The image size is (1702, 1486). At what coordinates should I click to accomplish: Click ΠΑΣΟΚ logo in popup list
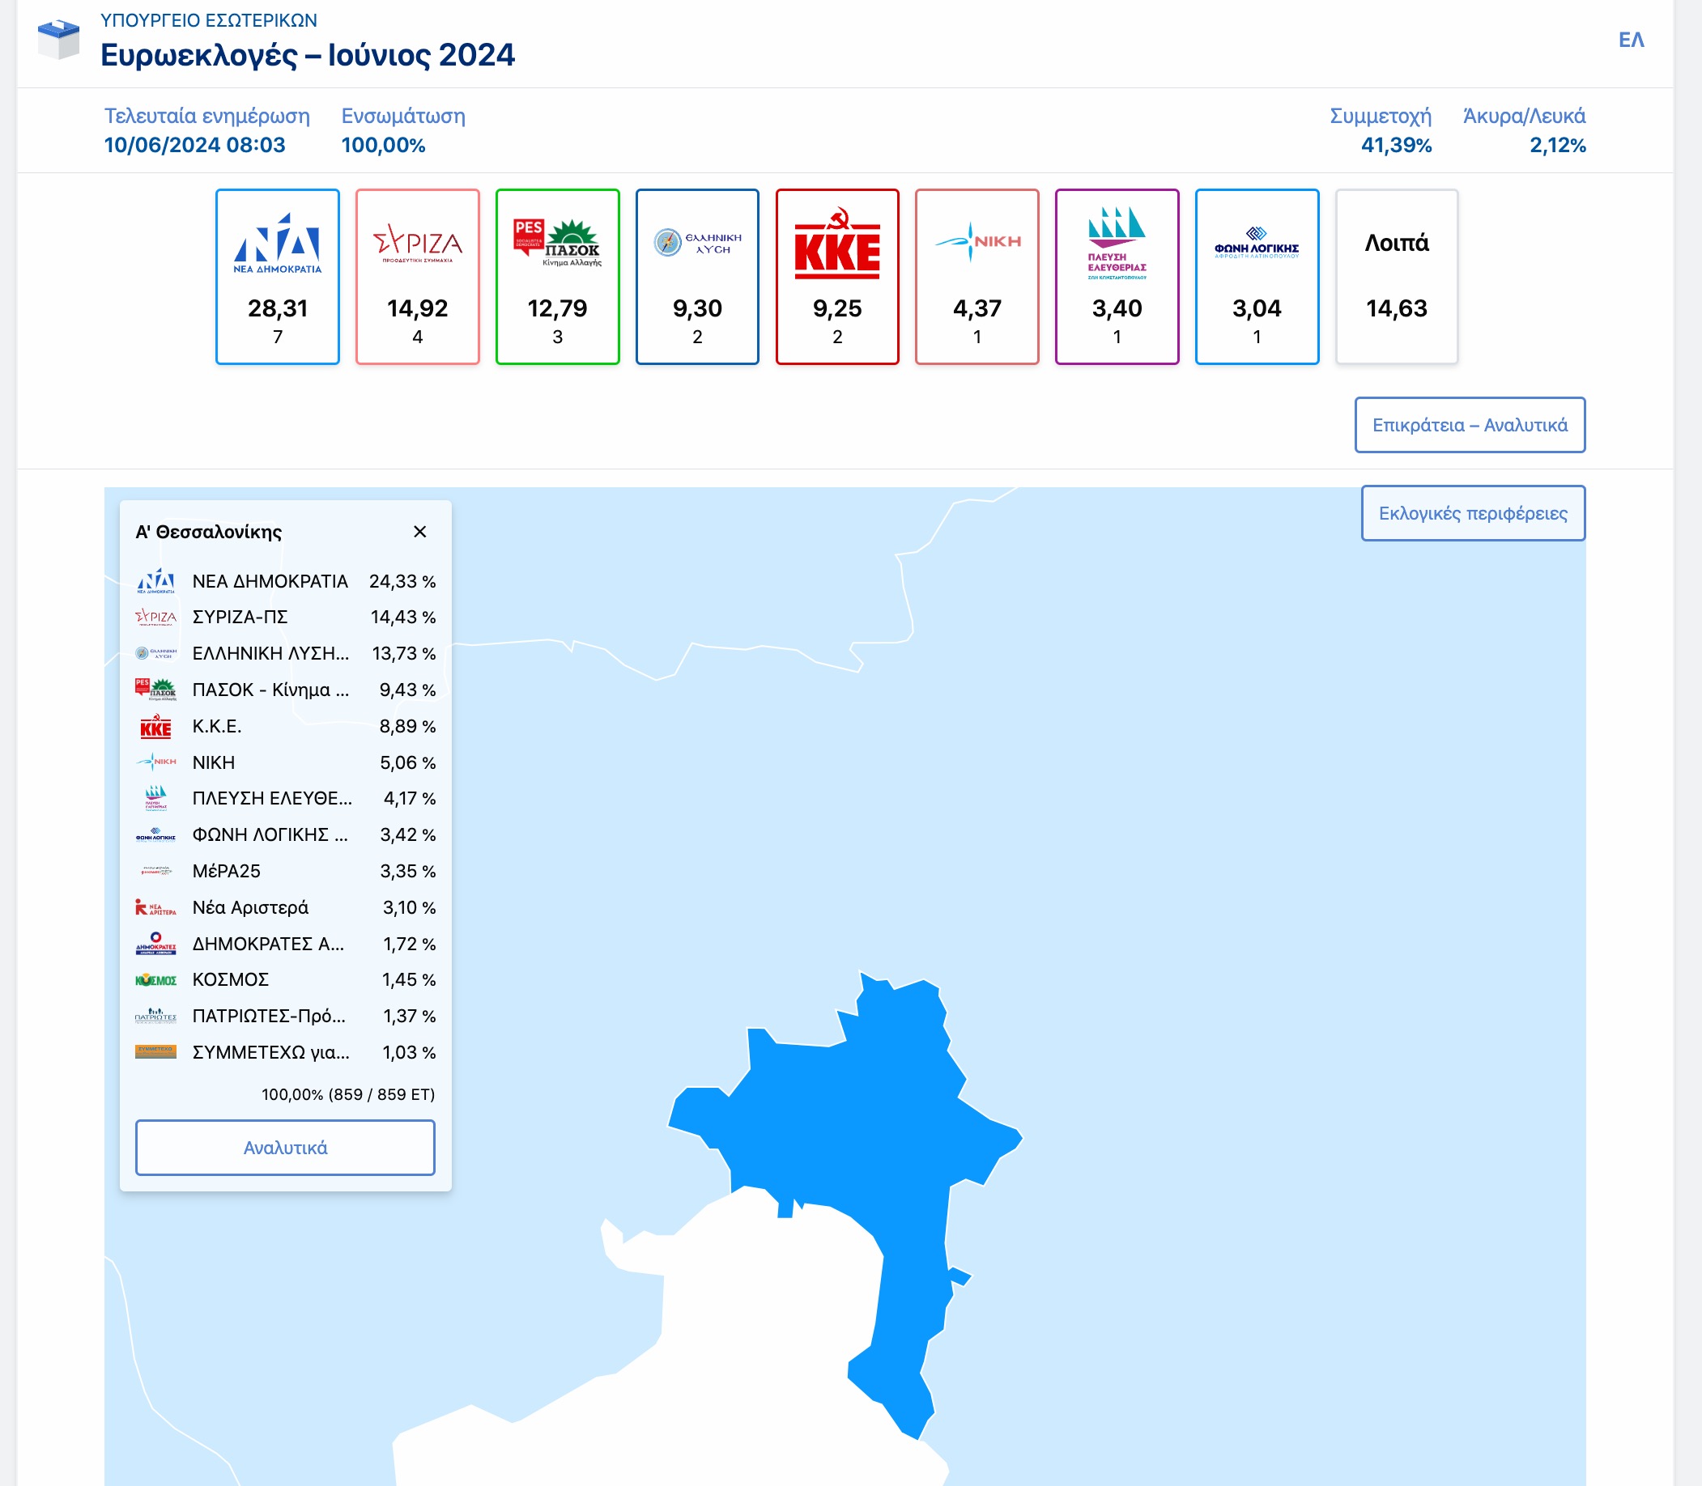pyautogui.click(x=156, y=689)
